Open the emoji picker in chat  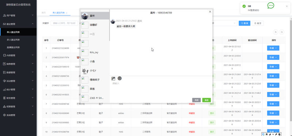(120, 78)
